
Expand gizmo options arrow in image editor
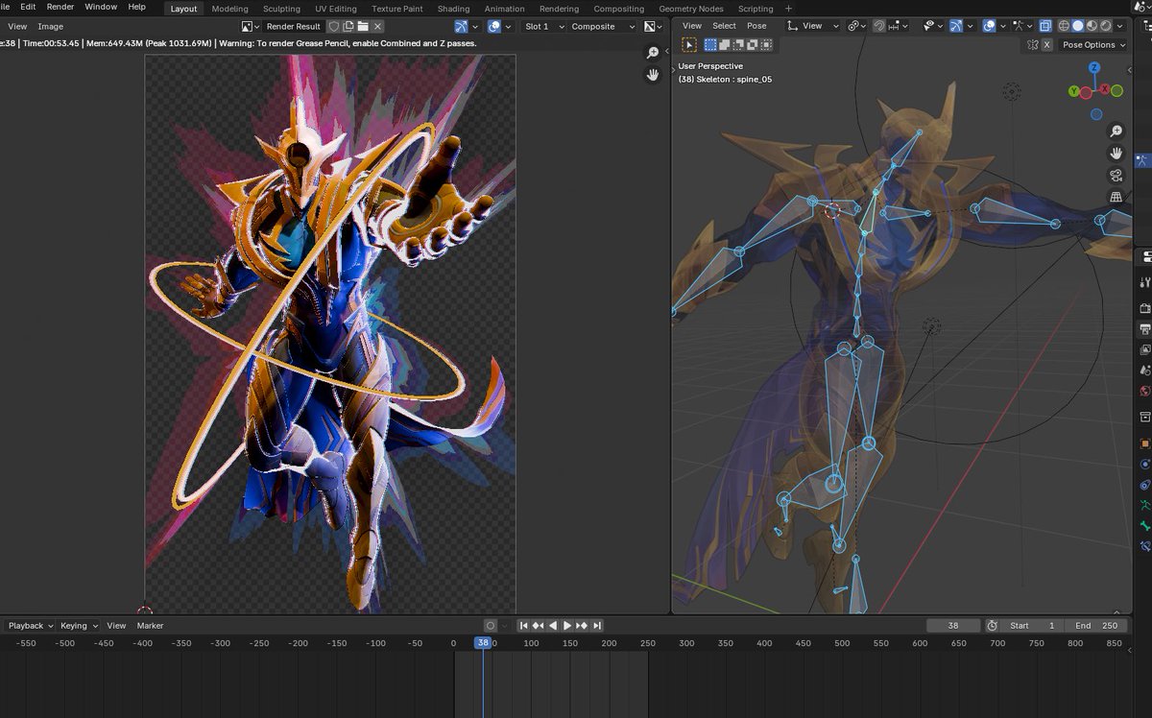[x=475, y=27]
